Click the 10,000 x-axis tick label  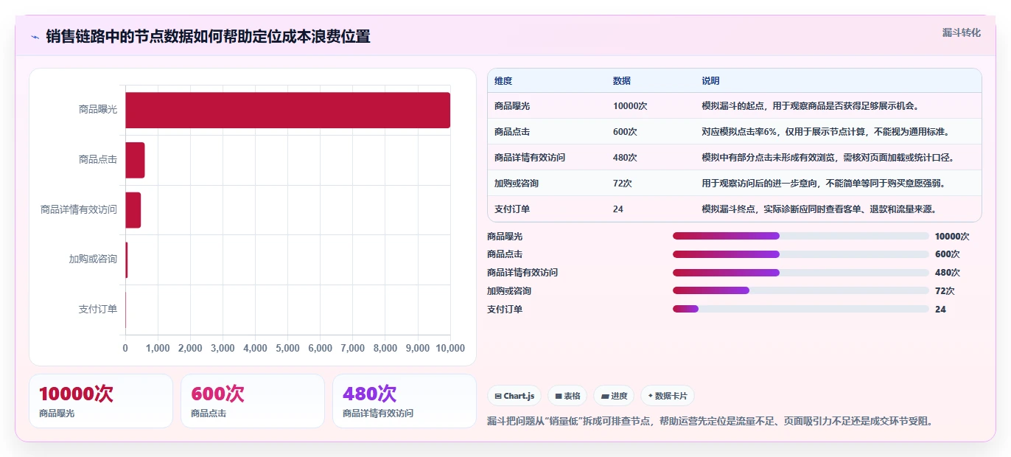[449, 348]
